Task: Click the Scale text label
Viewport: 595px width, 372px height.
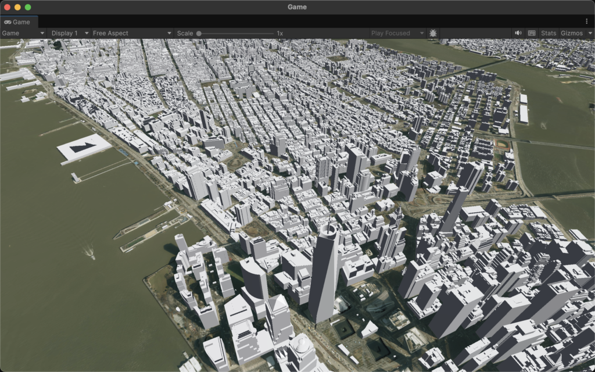Action: pyautogui.click(x=185, y=33)
